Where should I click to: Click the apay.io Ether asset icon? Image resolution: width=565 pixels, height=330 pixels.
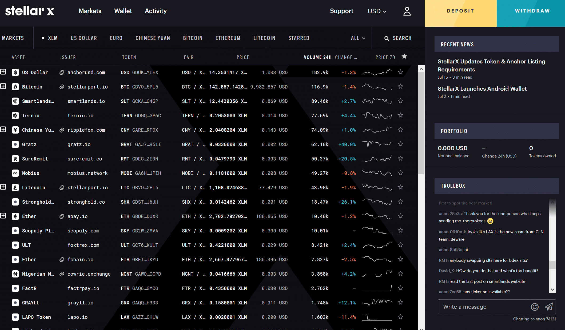tap(15, 216)
